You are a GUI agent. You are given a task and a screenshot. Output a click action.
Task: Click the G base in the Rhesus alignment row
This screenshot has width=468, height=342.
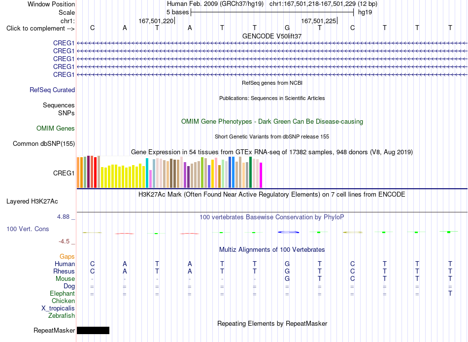(287, 271)
